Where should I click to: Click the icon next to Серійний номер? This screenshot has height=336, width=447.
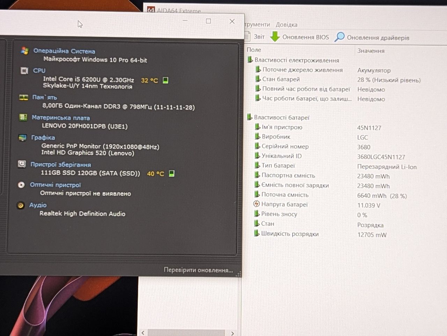(258, 146)
